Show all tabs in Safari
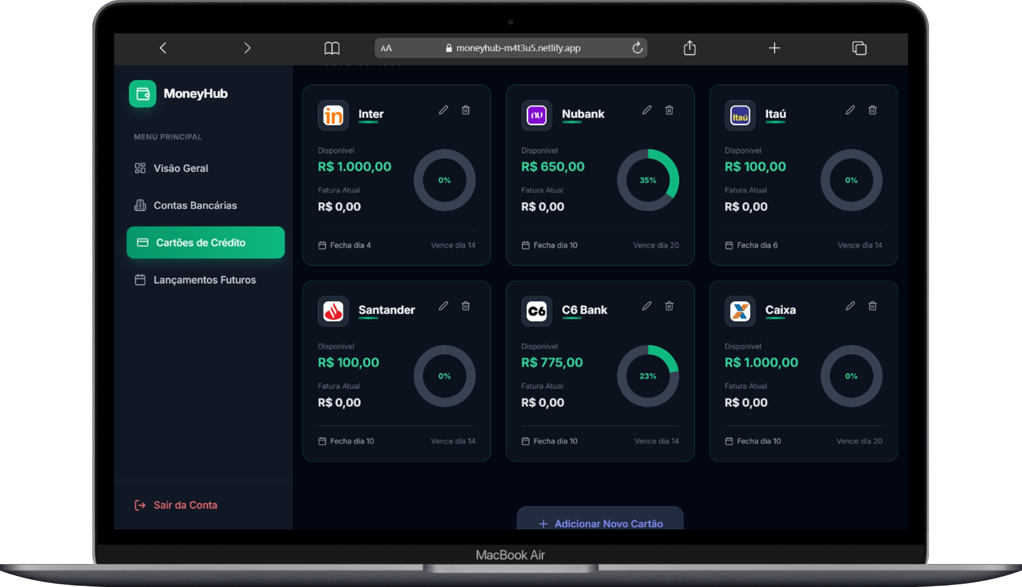Image resolution: width=1022 pixels, height=587 pixels. click(859, 48)
